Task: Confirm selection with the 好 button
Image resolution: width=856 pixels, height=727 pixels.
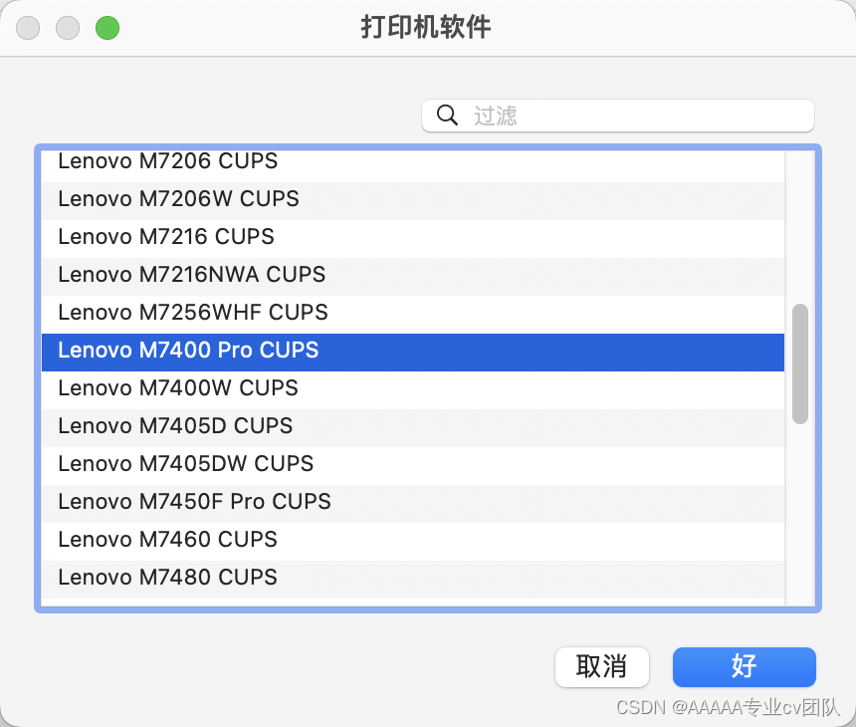Action: (x=745, y=667)
